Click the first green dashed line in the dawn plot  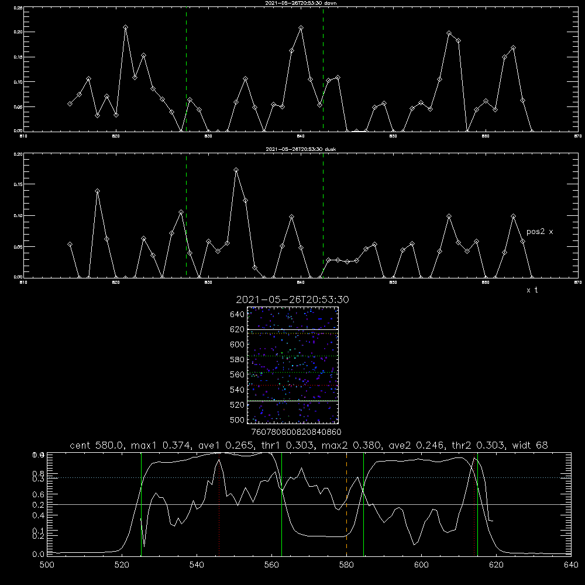186,70
